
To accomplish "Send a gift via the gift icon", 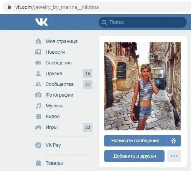I will pos(173,141).
